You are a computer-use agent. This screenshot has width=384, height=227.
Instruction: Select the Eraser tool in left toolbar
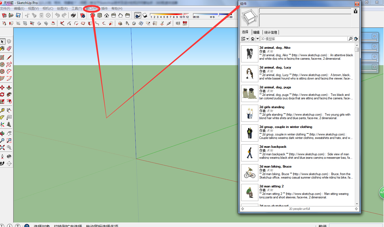9,48
